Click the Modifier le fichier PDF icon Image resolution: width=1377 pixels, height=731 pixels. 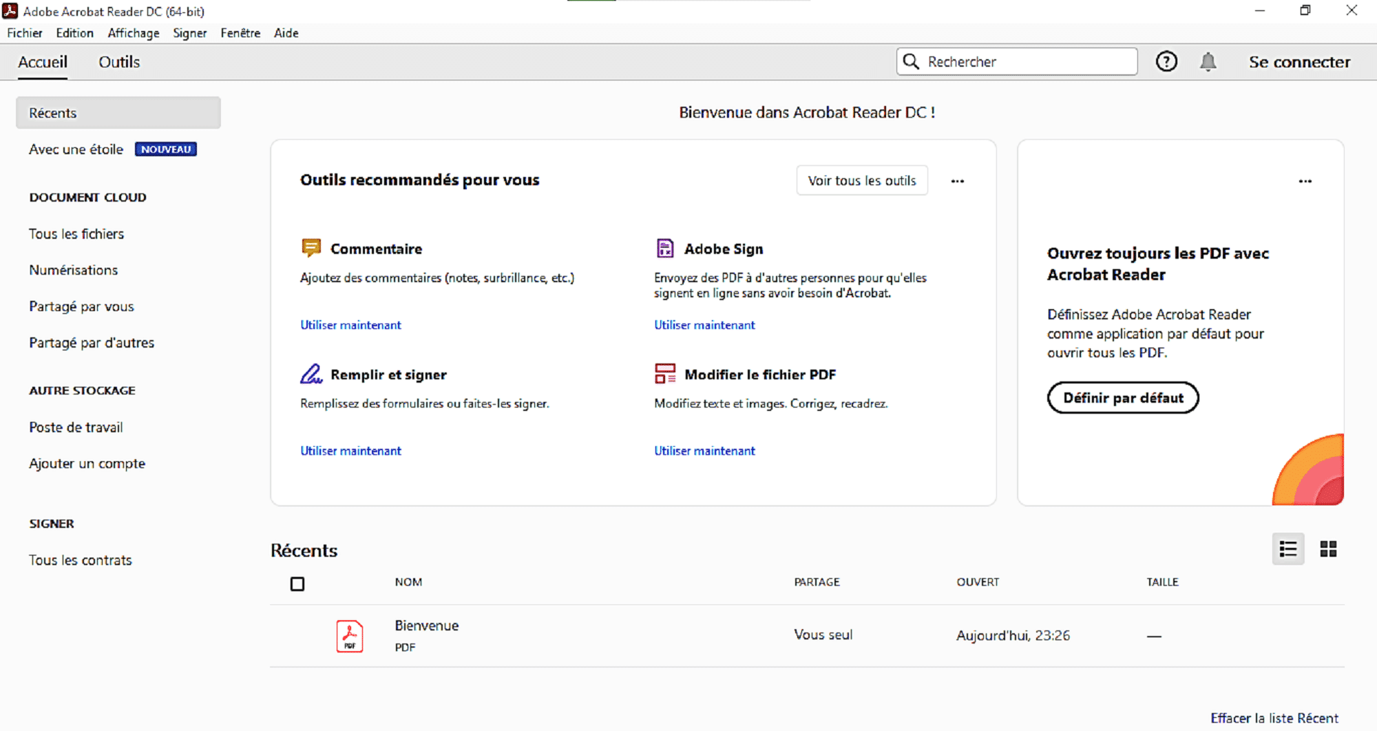pos(665,374)
